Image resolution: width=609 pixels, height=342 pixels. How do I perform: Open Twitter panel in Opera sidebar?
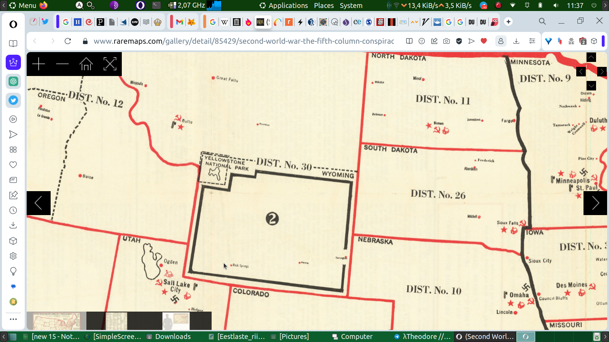pyautogui.click(x=13, y=100)
